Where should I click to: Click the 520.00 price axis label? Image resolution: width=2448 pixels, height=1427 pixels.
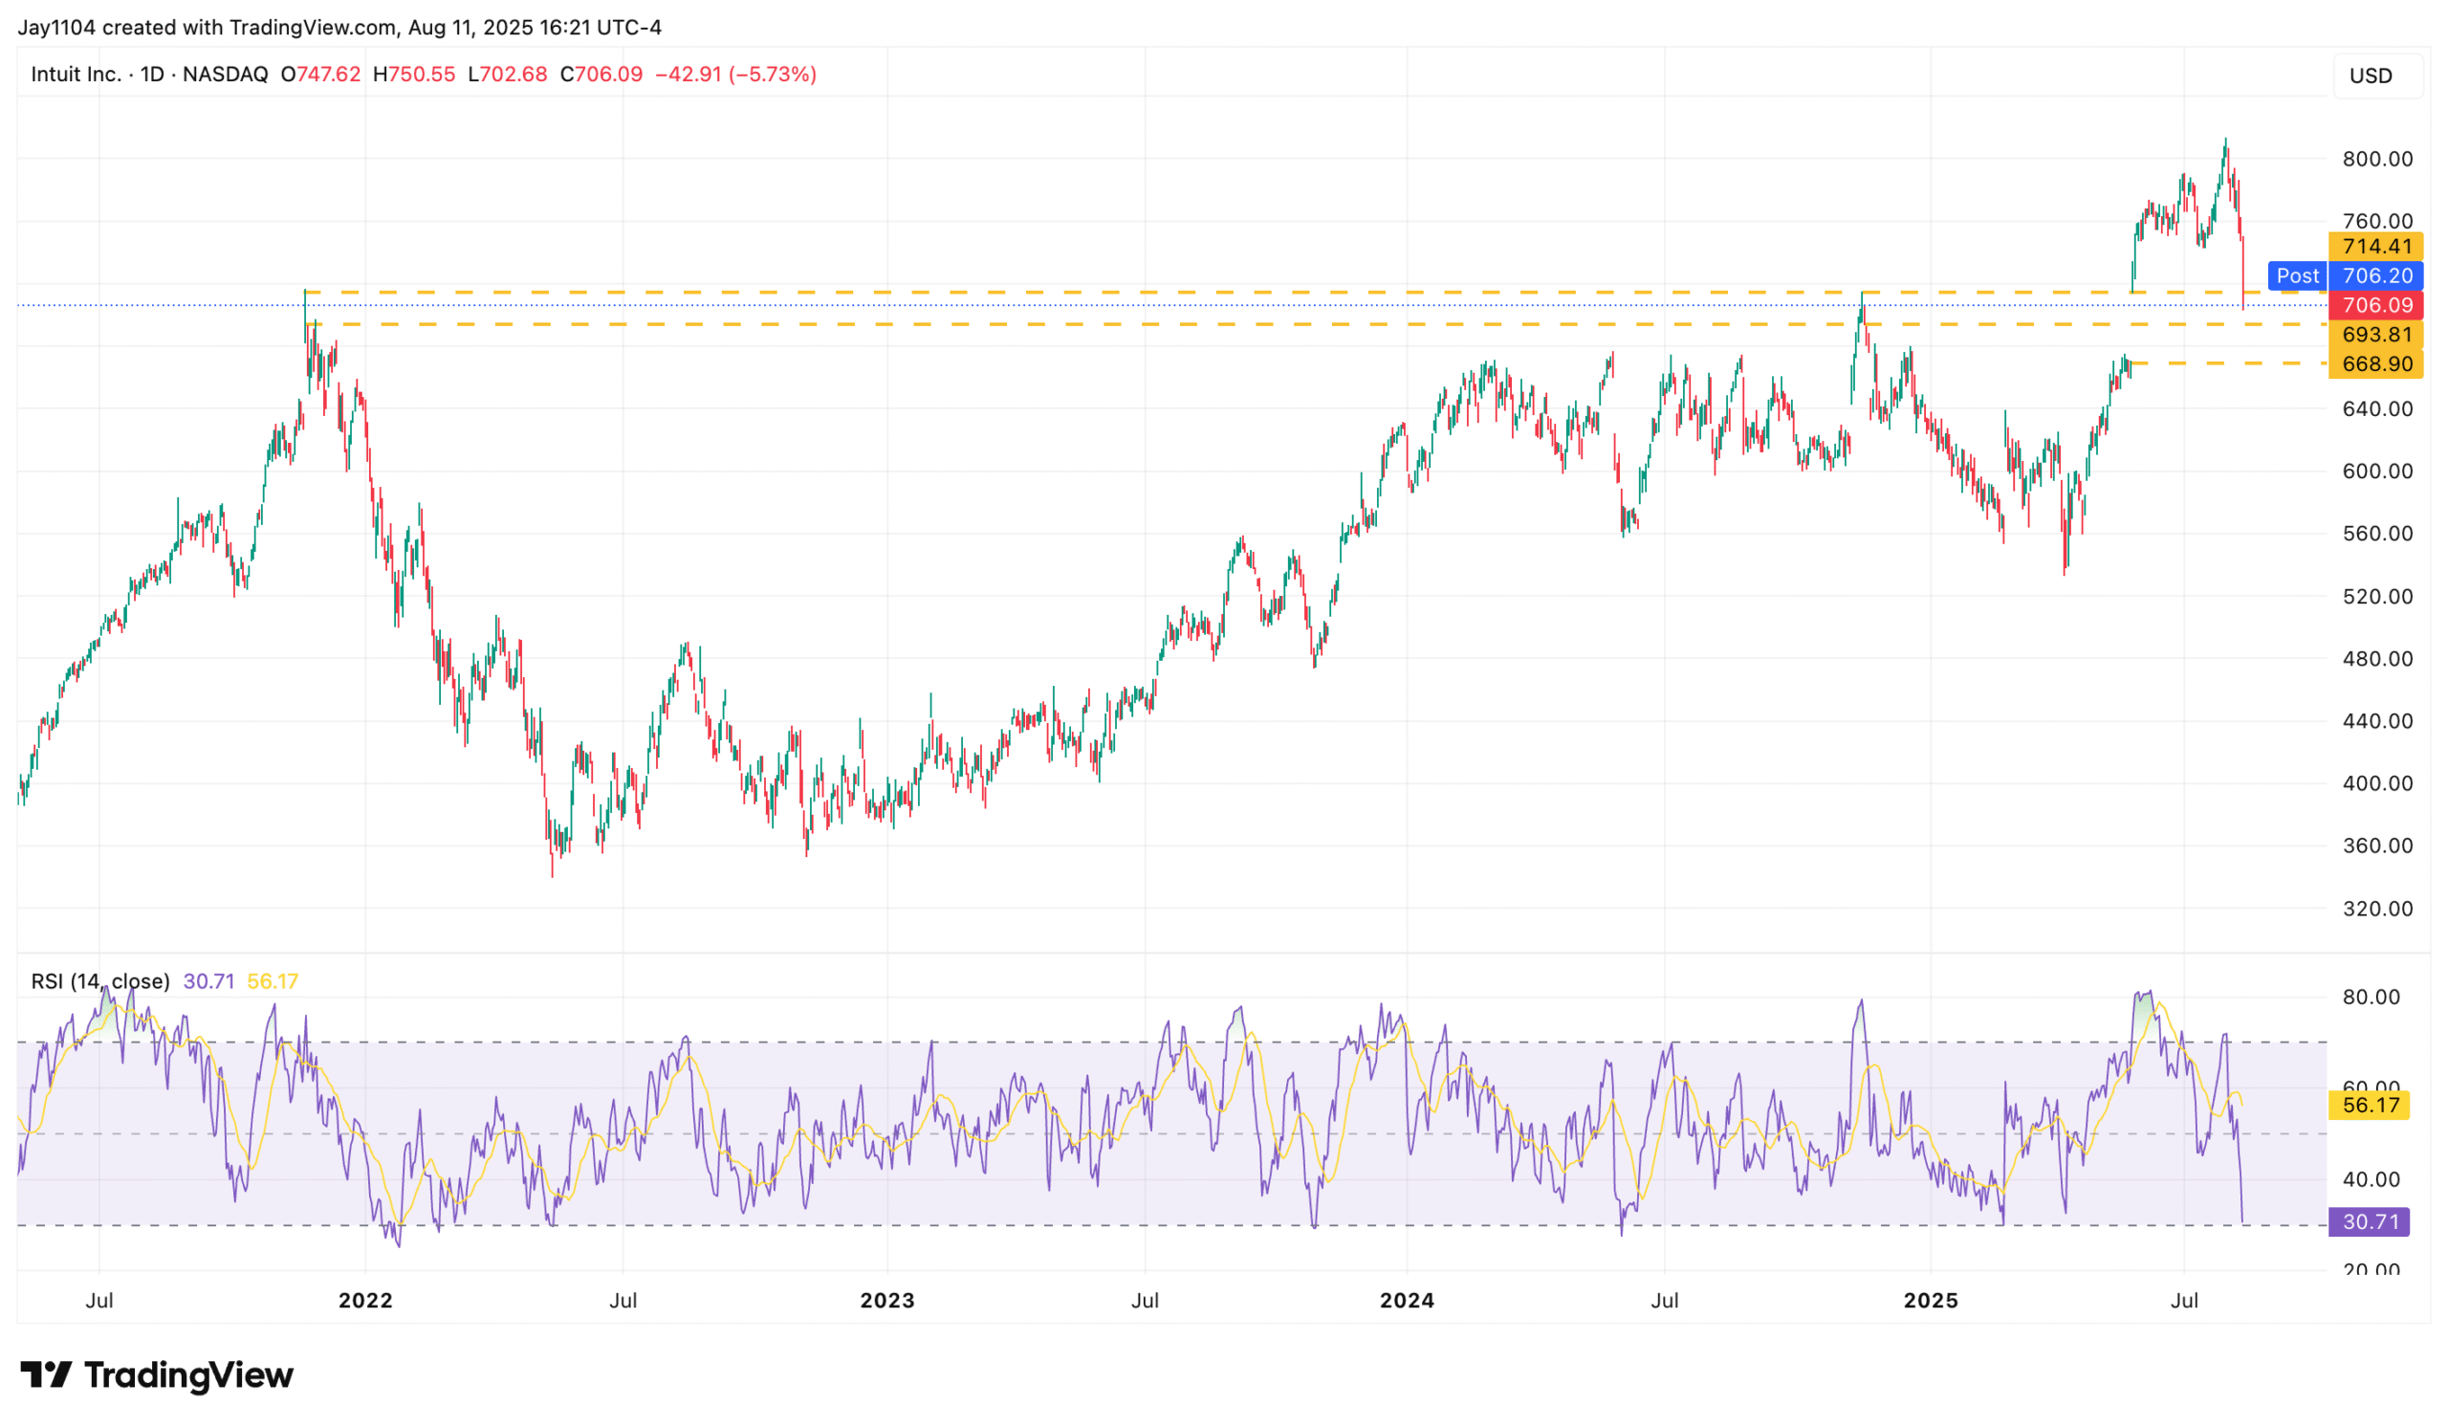(2377, 597)
